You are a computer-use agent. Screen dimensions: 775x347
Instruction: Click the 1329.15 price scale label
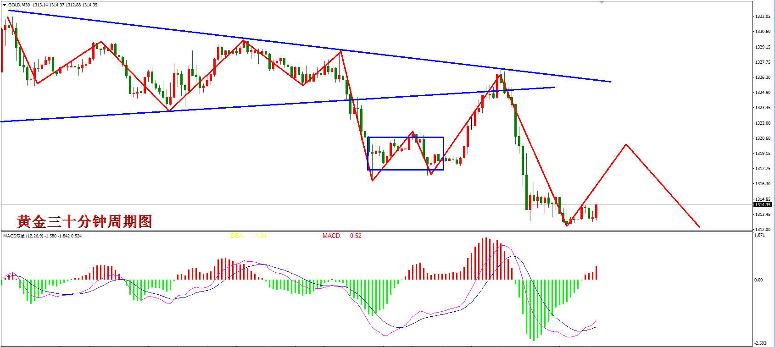click(763, 47)
